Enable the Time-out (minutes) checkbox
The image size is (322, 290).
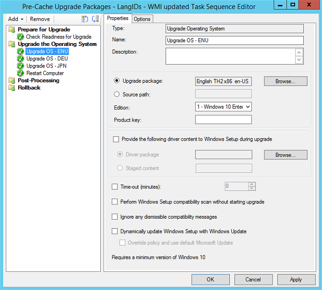tap(115, 187)
